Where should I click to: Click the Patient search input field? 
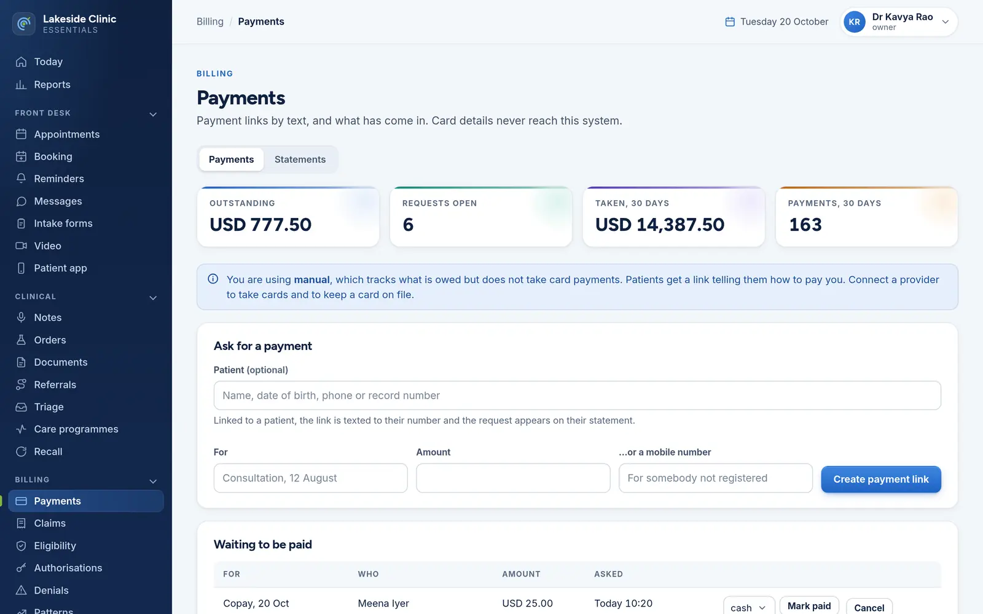(x=577, y=395)
